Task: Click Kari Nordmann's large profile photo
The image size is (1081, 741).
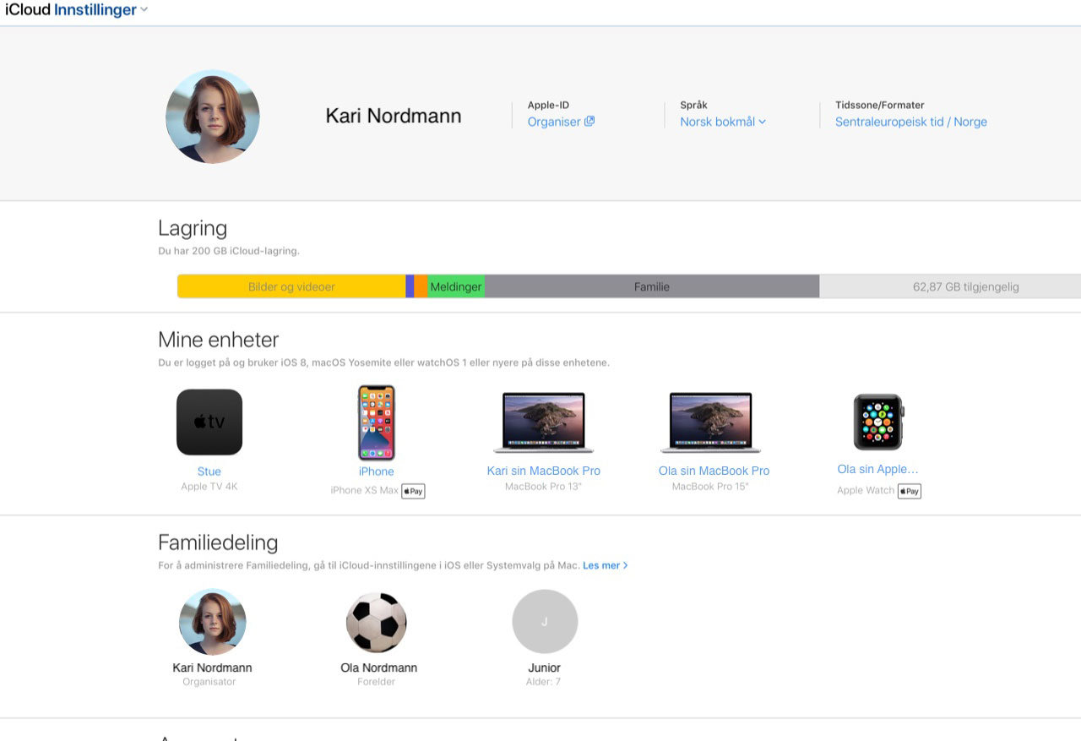Action: (x=213, y=117)
